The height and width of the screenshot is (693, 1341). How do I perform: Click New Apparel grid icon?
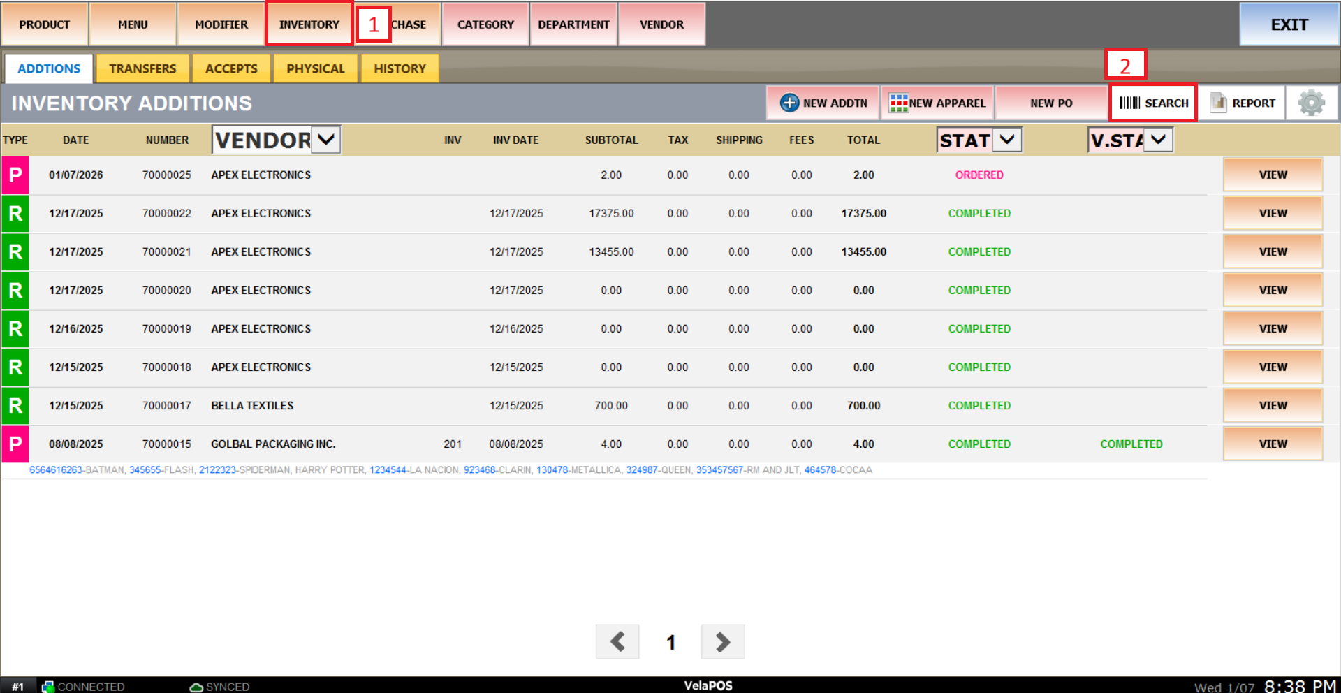click(x=898, y=103)
